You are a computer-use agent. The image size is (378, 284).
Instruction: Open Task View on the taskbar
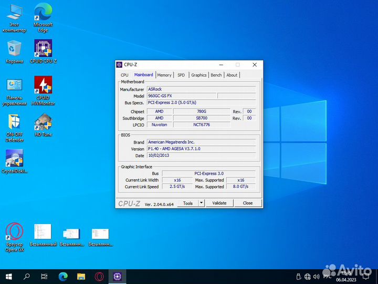click(x=44, y=277)
